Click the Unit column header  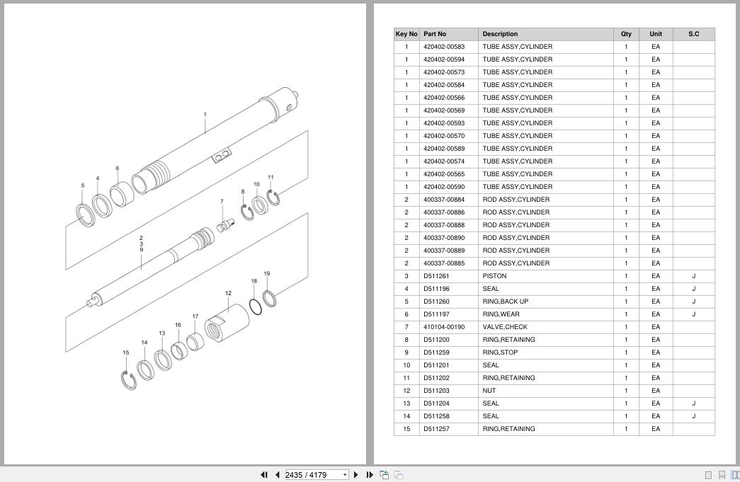tap(656, 34)
